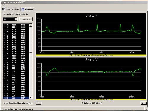Screen dimensions: 148x111
Task: Select highlighted list row 19200
Action: (16, 98)
